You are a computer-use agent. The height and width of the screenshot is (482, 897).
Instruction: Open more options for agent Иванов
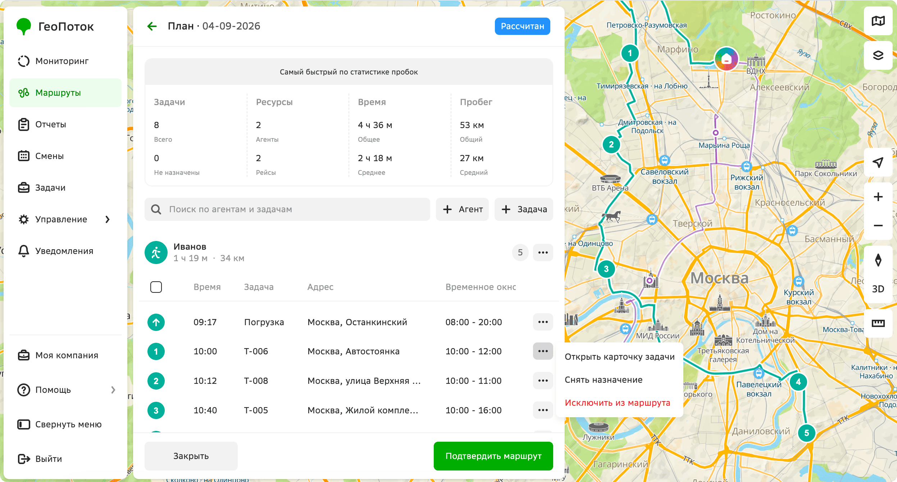543,253
